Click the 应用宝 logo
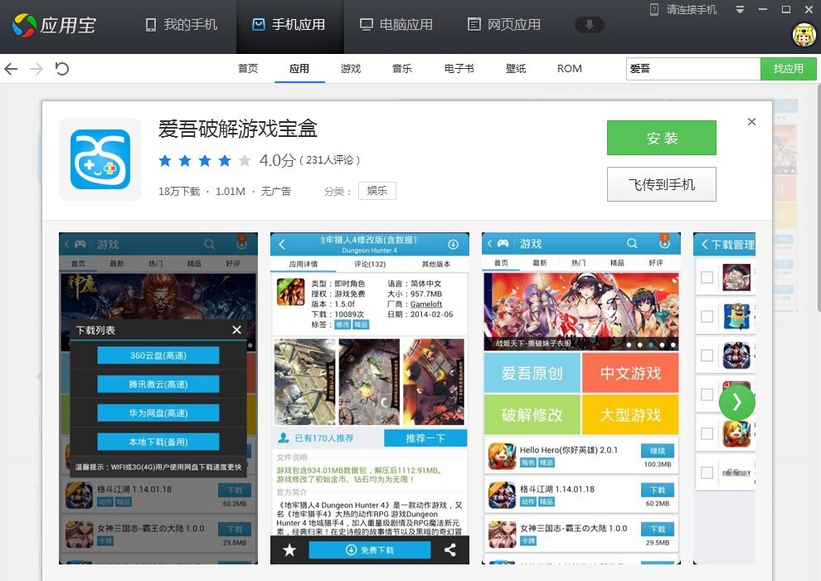 pos(55,25)
